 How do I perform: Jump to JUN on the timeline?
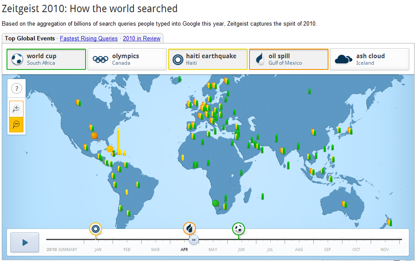[241, 249]
